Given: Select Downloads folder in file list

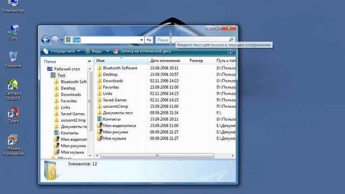Looking at the screenshot, I should click(x=110, y=81).
